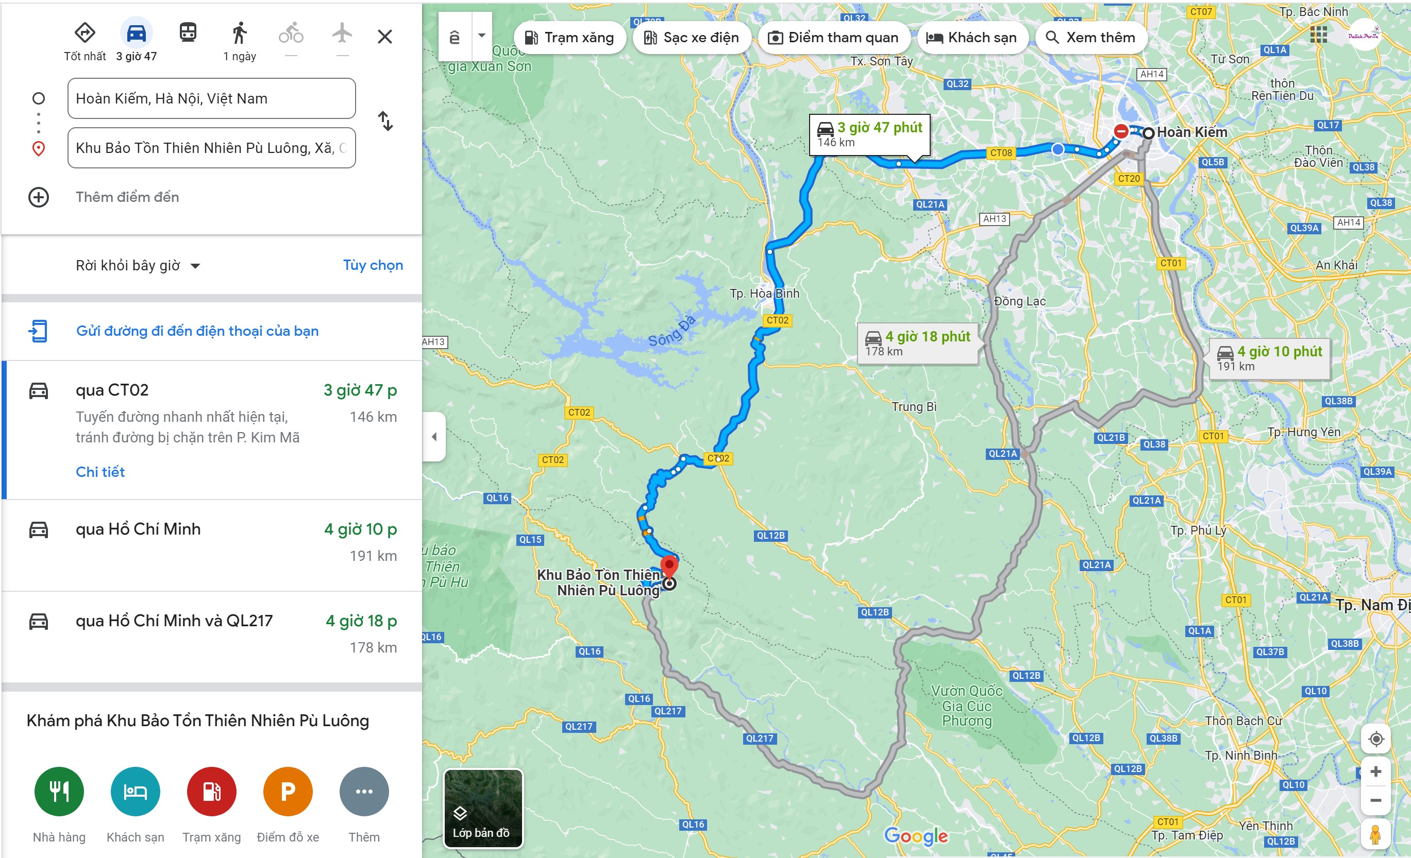
Task: Collapse the side panel arrow
Action: coord(434,437)
